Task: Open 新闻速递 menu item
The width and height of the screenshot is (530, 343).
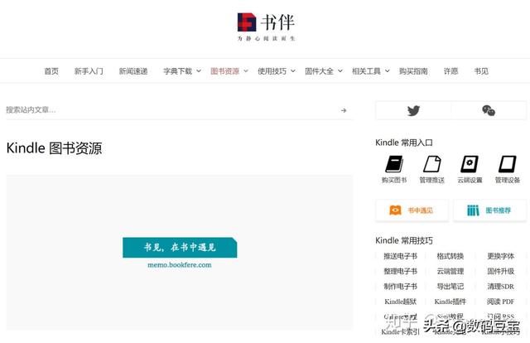Action: [x=133, y=71]
